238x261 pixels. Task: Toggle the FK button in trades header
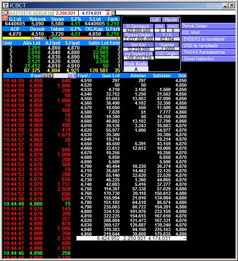point(72,76)
